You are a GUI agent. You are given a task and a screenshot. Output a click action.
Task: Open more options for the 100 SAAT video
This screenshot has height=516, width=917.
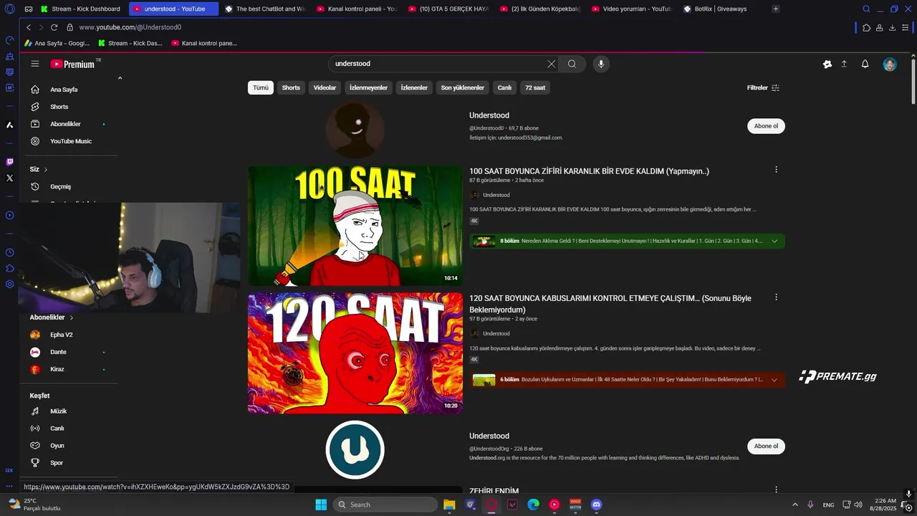pos(776,170)
